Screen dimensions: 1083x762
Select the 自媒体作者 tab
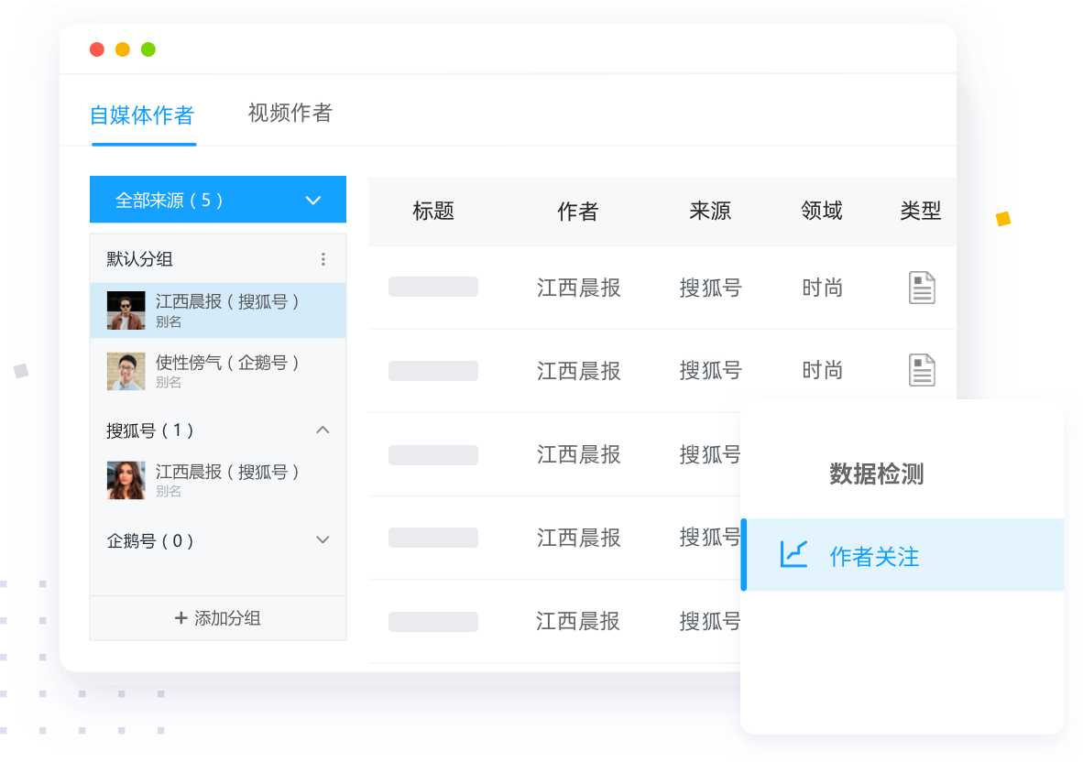[x=142, y=115]
